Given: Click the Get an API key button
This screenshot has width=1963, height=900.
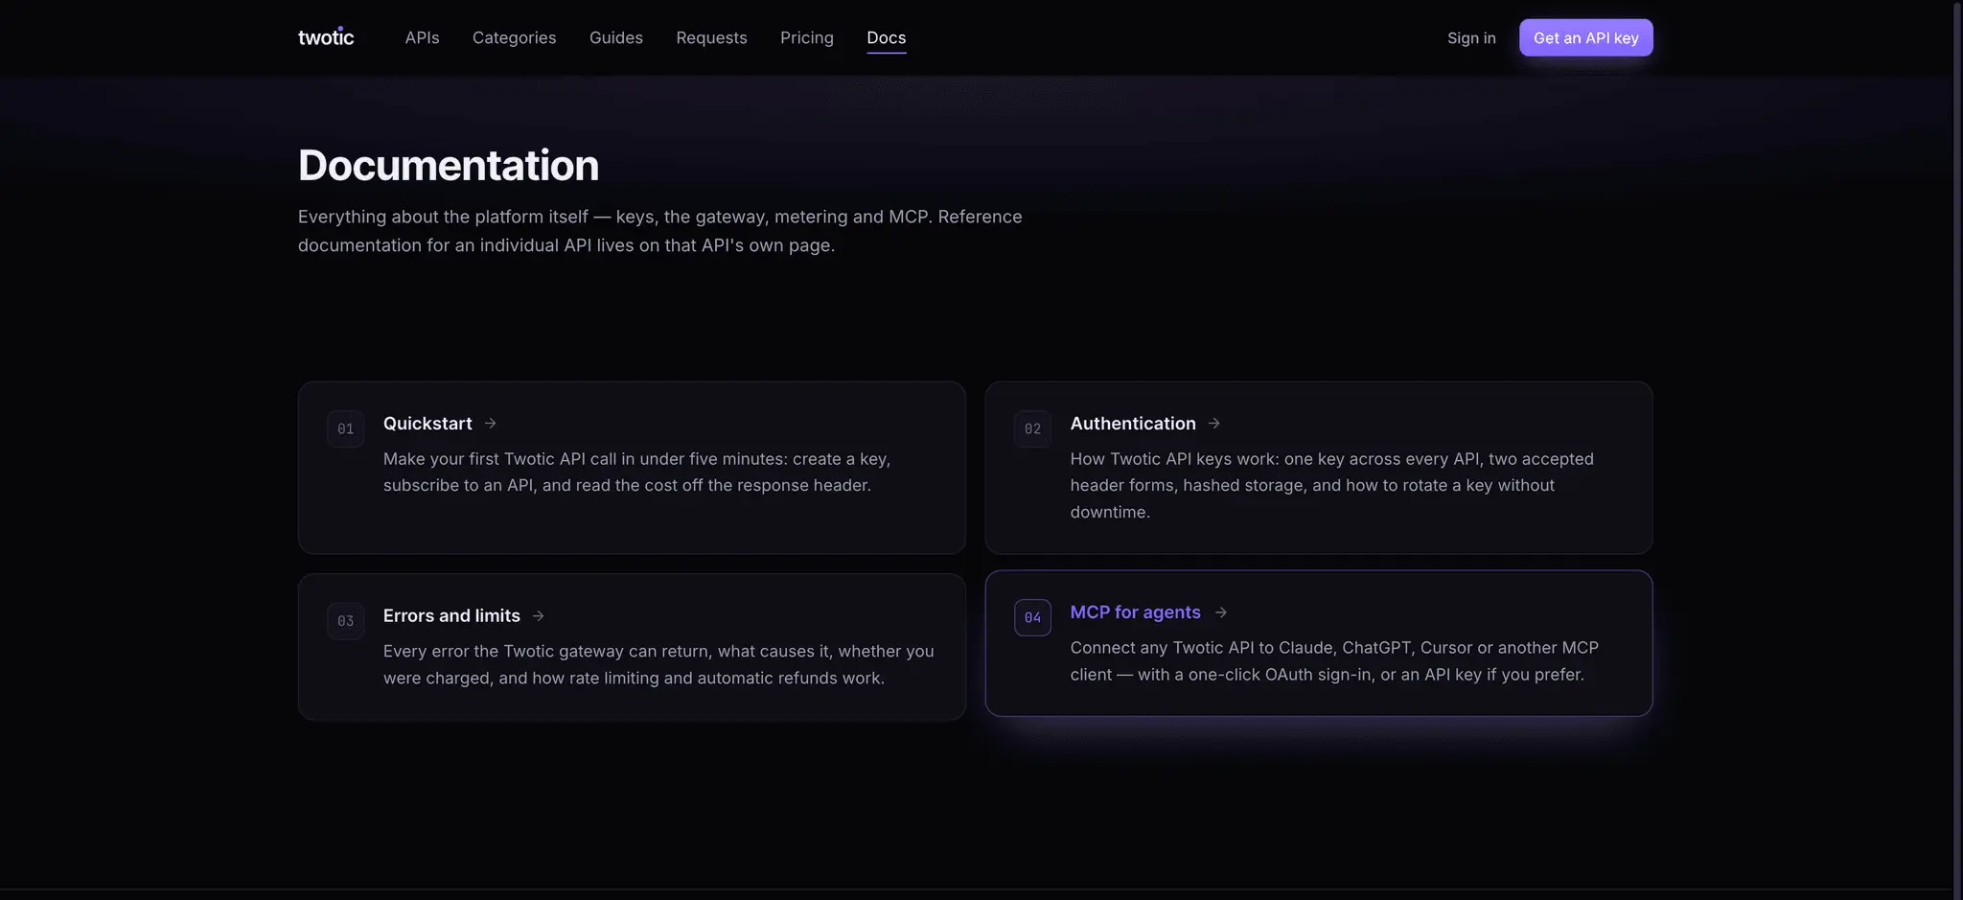Looking at the screenshot, I should click(1585, 37).
